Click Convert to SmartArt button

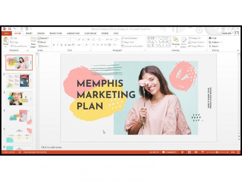point(133,46)
